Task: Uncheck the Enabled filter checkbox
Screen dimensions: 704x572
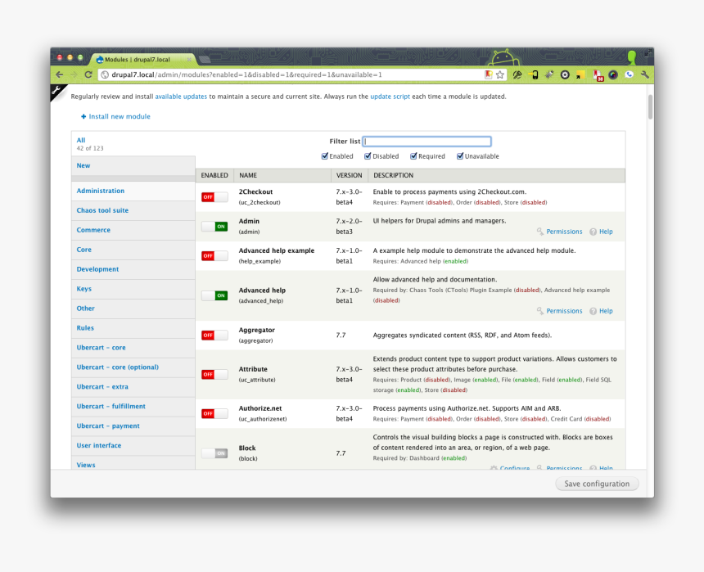Action: [x=325, y=156]
